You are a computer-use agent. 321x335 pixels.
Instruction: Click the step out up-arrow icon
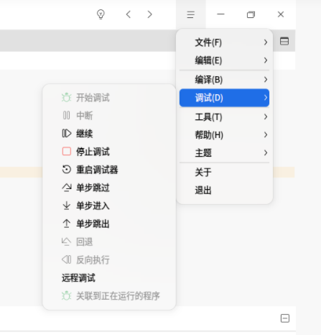coord(67,224)
